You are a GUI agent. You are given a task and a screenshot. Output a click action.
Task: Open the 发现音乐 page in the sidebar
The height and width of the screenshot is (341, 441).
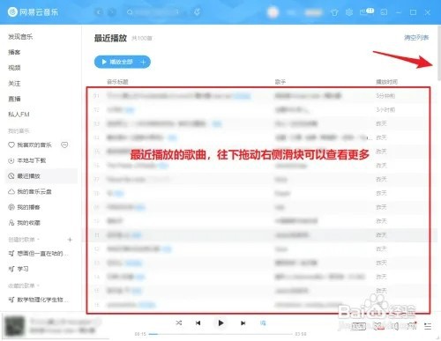click(20, 37)
